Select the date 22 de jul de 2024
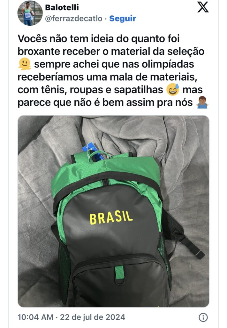 (93, 317)
